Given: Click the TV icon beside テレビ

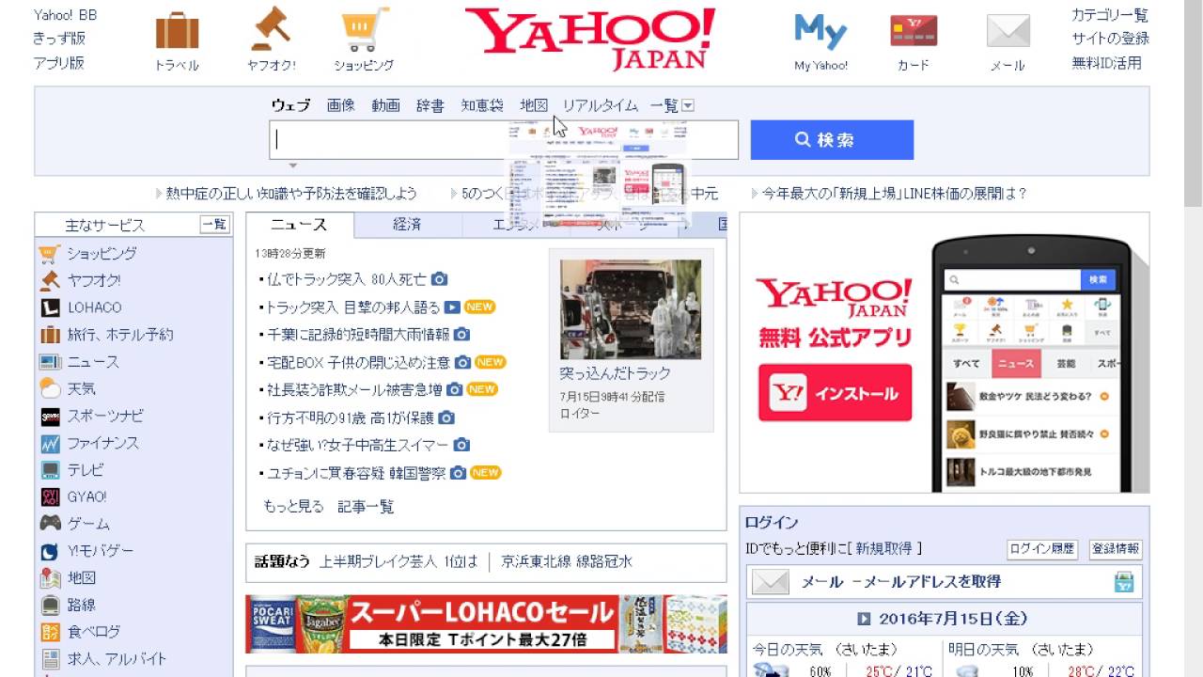Looking at the screenshot, I should tap(50, 470).
